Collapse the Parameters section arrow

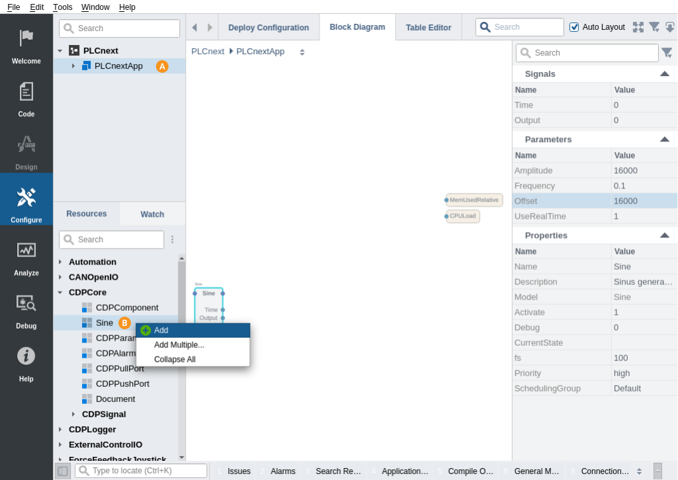coord(664,140)
